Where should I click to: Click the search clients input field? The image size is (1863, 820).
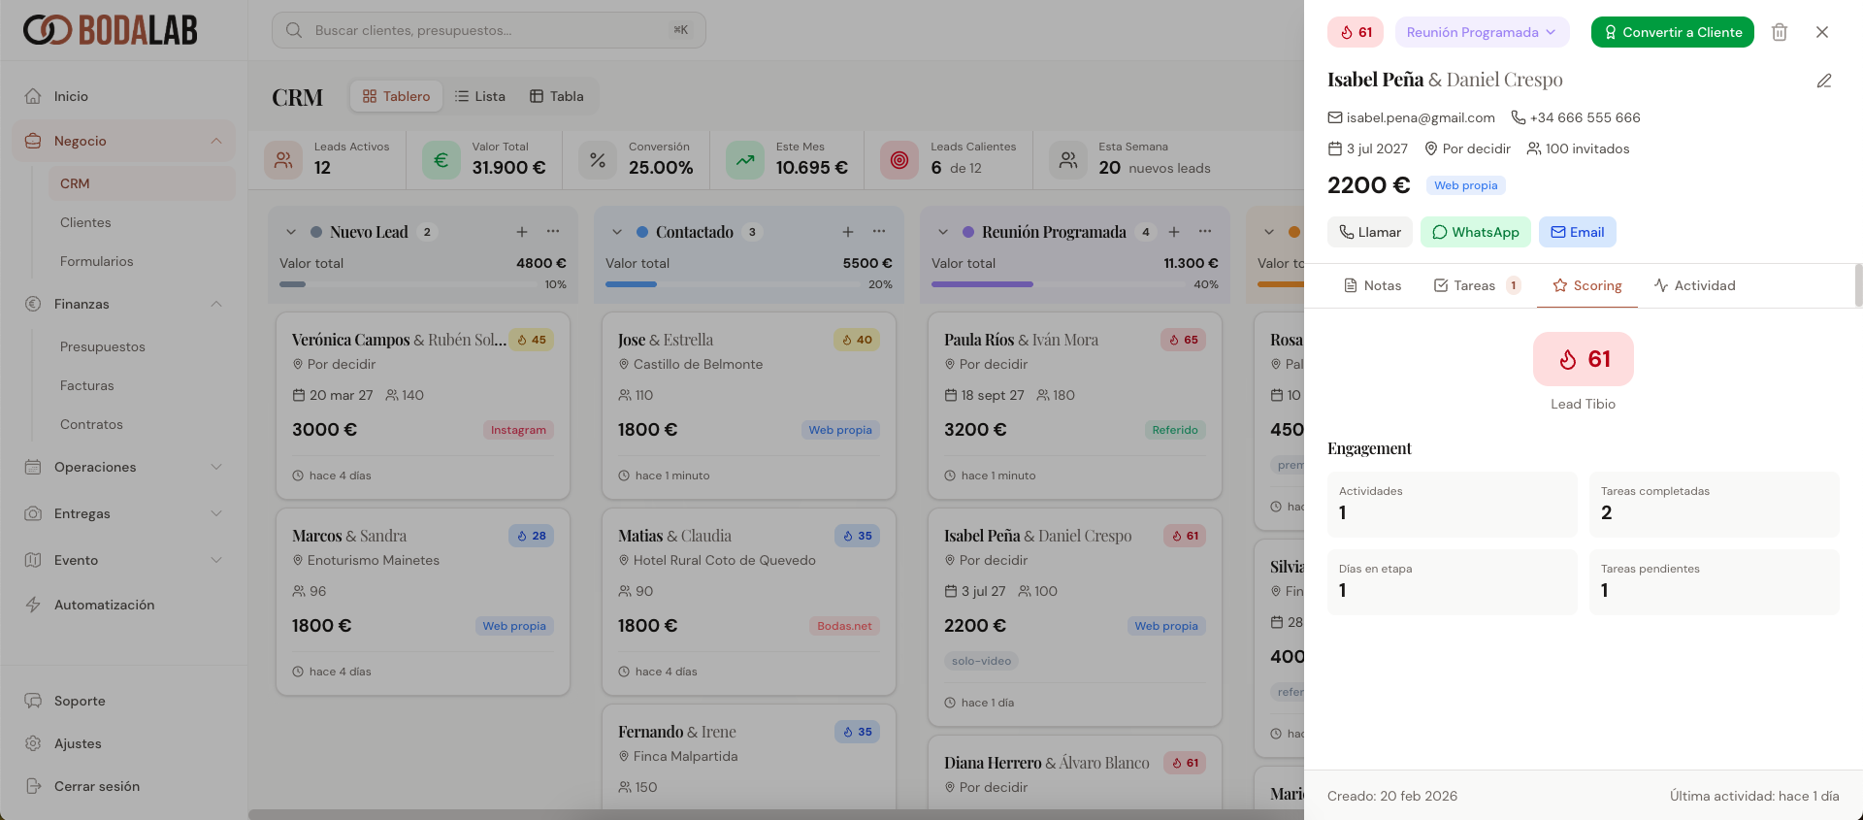pyautogui.click(x=489, y=30)
